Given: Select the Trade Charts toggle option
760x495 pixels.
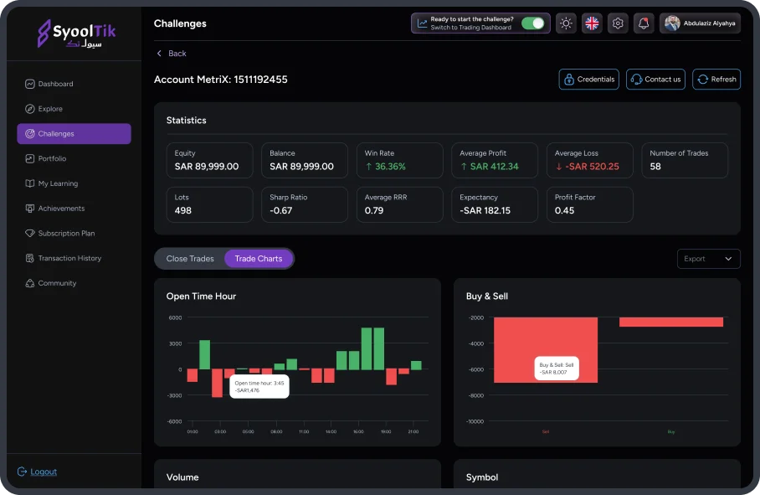Looking at the screenshot, I should [259, 259].
